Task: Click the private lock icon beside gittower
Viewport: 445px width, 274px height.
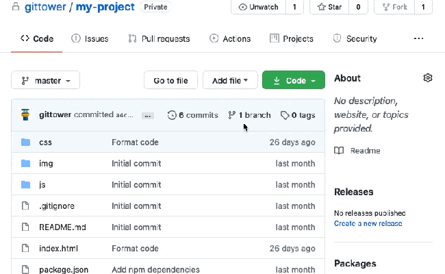Action: pyautogui.click(x=16, y=6)
